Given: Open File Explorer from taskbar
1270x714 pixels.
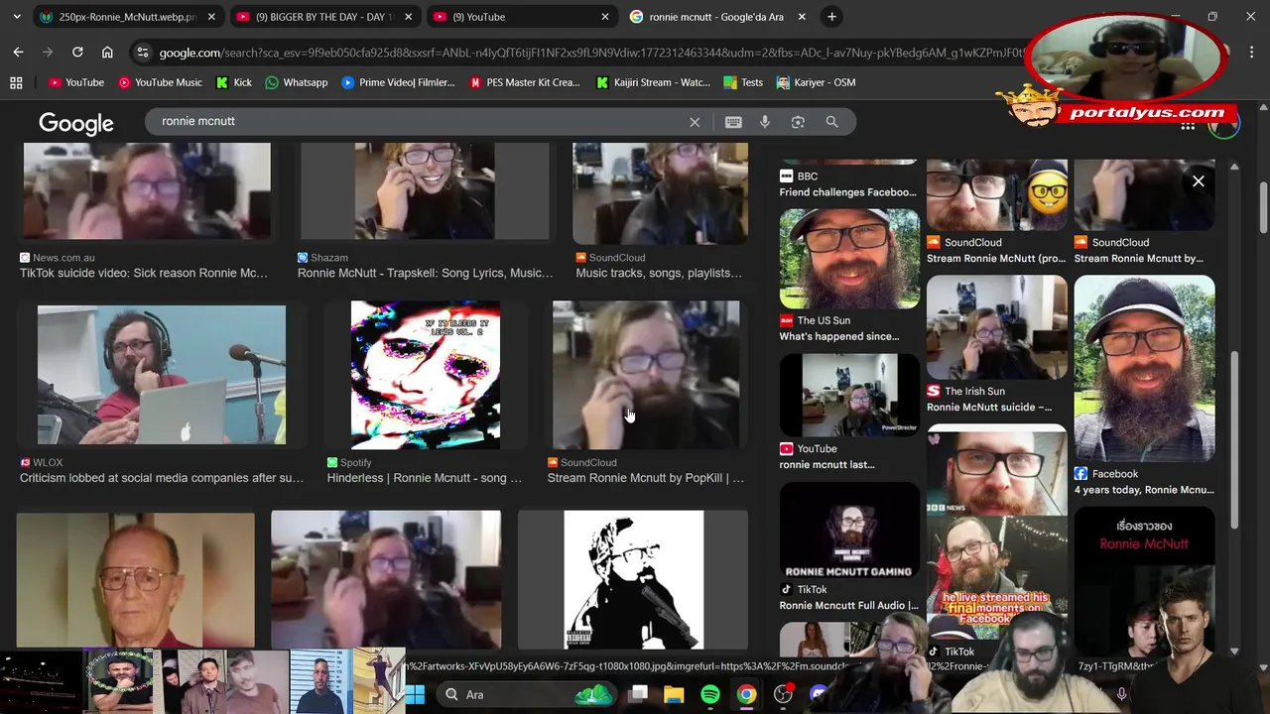Looking at the screenshot, I should 674,694.
